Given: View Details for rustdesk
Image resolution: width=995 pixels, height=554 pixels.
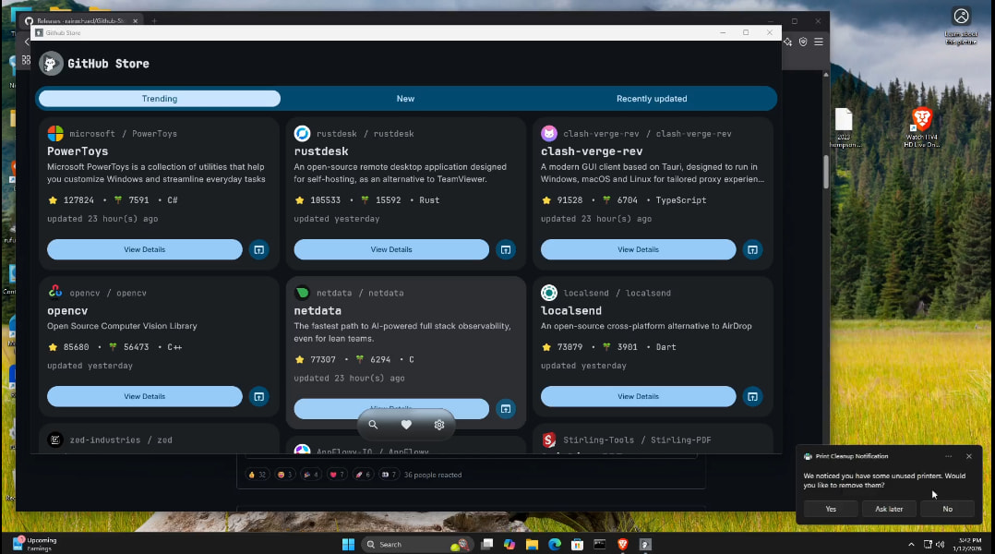Looking at the screenshot, I should (x=391, y=249).
